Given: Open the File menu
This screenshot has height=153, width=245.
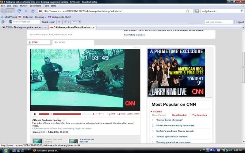Looking at the screenshot, I should [3, 6].
